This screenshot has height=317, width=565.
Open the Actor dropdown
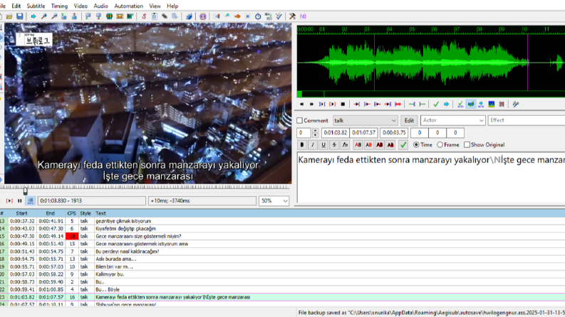click(452, 120)
